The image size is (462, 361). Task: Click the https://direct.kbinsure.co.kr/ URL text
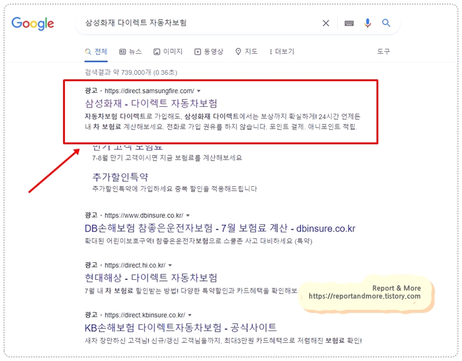(145, 315)
